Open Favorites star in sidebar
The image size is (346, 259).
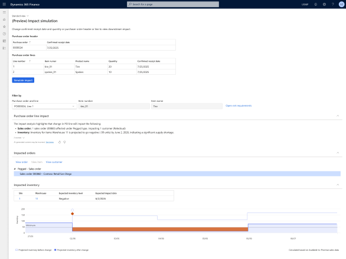(4, 26)
